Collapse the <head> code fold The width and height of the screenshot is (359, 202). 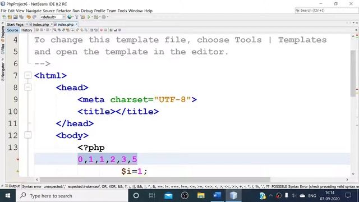[28, 88]
